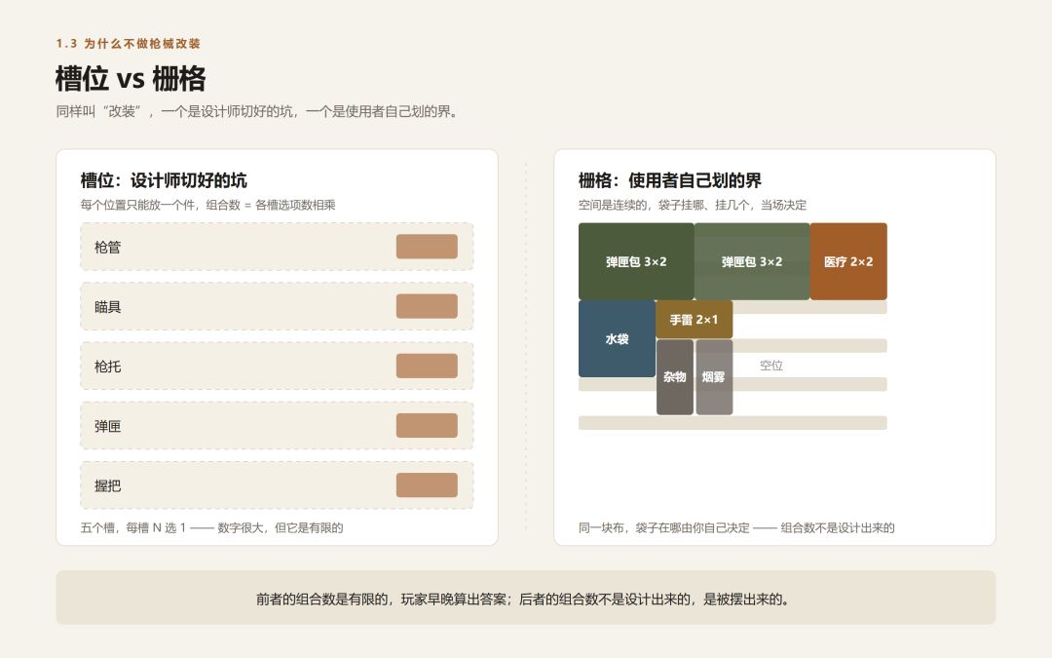The width and height of the screenshot is (1052, 658).
Task: Select the blue 水袋 block
Action: pos(618,338)
